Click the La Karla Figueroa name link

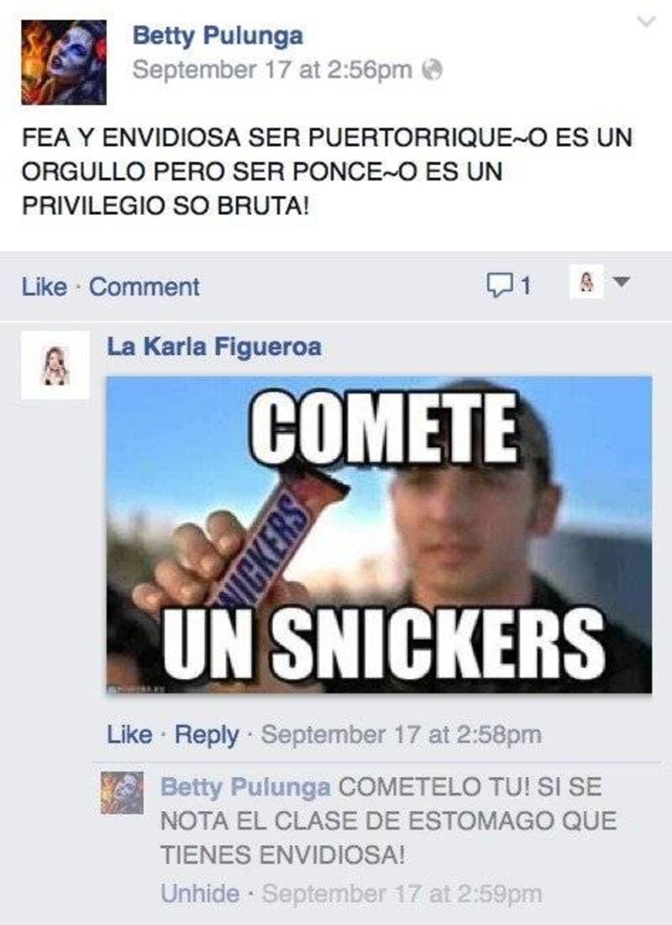click(x=214, y=347)
